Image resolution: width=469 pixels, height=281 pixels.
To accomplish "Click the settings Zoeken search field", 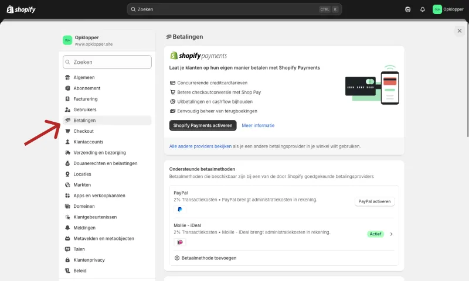I will pyautogui.click(x=107, y=62).
